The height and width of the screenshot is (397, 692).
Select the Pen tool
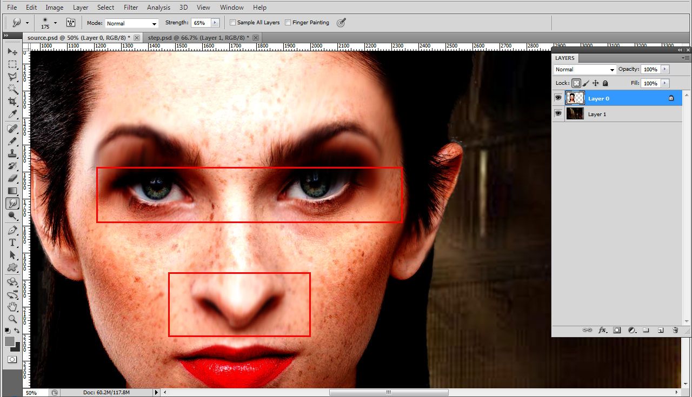coord(12,230)
